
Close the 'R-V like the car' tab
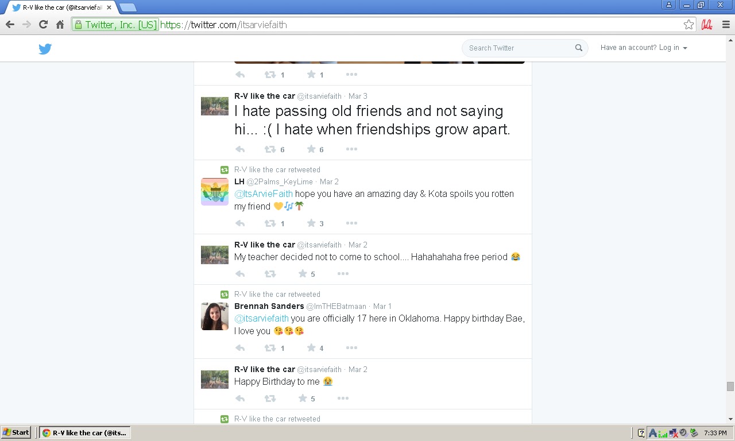point(109,7)
